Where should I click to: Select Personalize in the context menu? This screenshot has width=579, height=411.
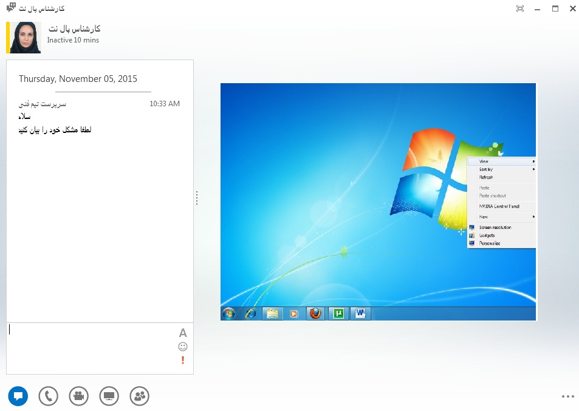tap(501, 243)
